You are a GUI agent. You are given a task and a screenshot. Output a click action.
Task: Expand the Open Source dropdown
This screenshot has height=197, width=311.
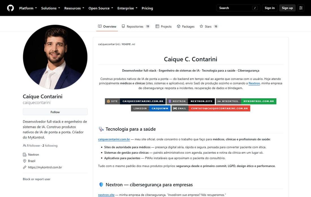101,8
